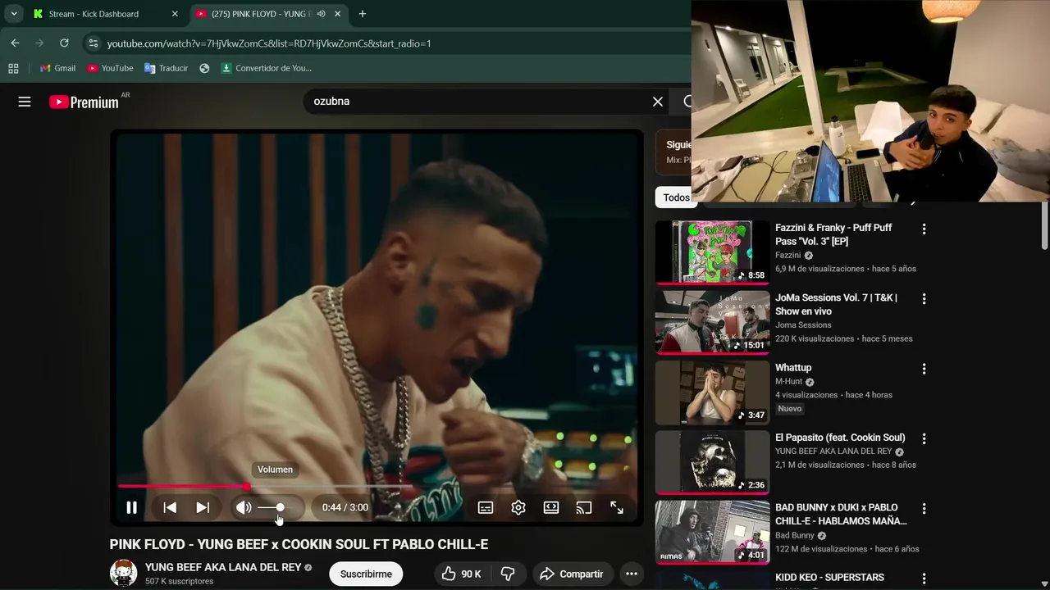1050x590 pixels.
Task: Click the Joma Sessions channel name
Action: [803, 325]
